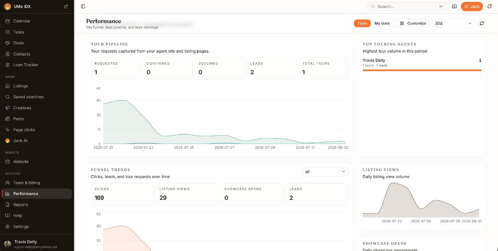
Task: Click the Total Tours stat card
Action: coord(323,69)
